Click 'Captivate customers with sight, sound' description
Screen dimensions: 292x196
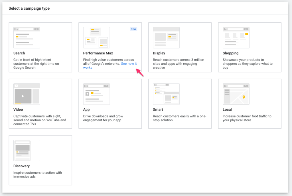[x=40, y=120]
